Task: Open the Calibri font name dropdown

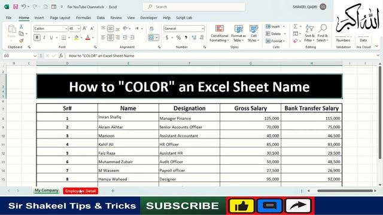Action: point(66,29)
